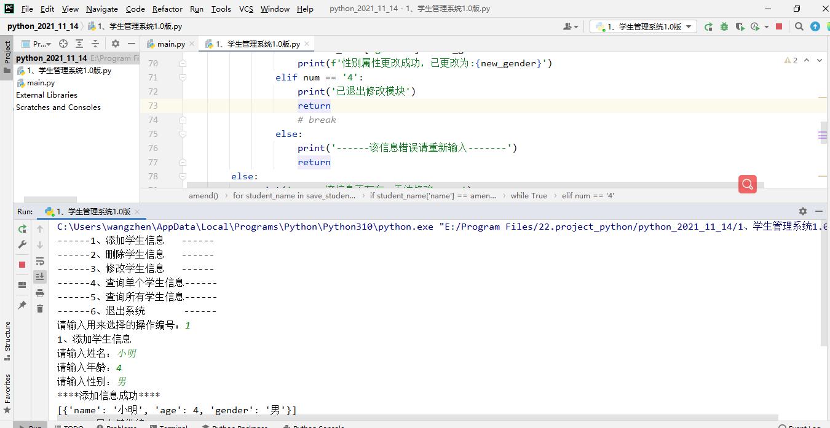The width and height of the screenshot is (830, 428).
Task: Select Scratches and Consoles node
Action: (58, 107)
